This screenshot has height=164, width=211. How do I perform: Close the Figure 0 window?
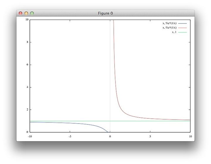coord(21,13)
